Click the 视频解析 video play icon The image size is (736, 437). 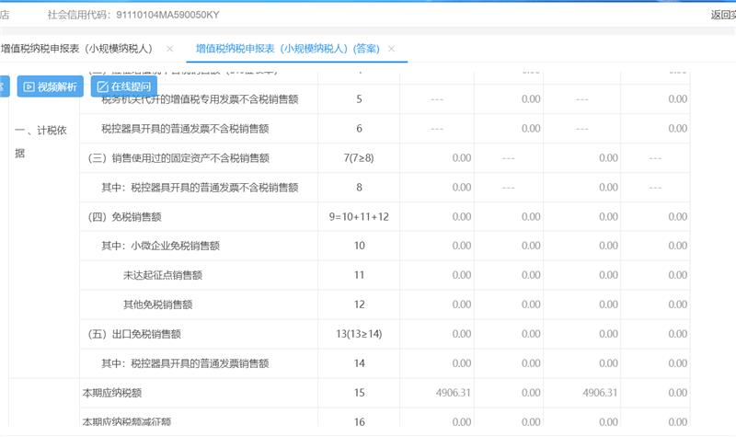click(x=29, y=86)
